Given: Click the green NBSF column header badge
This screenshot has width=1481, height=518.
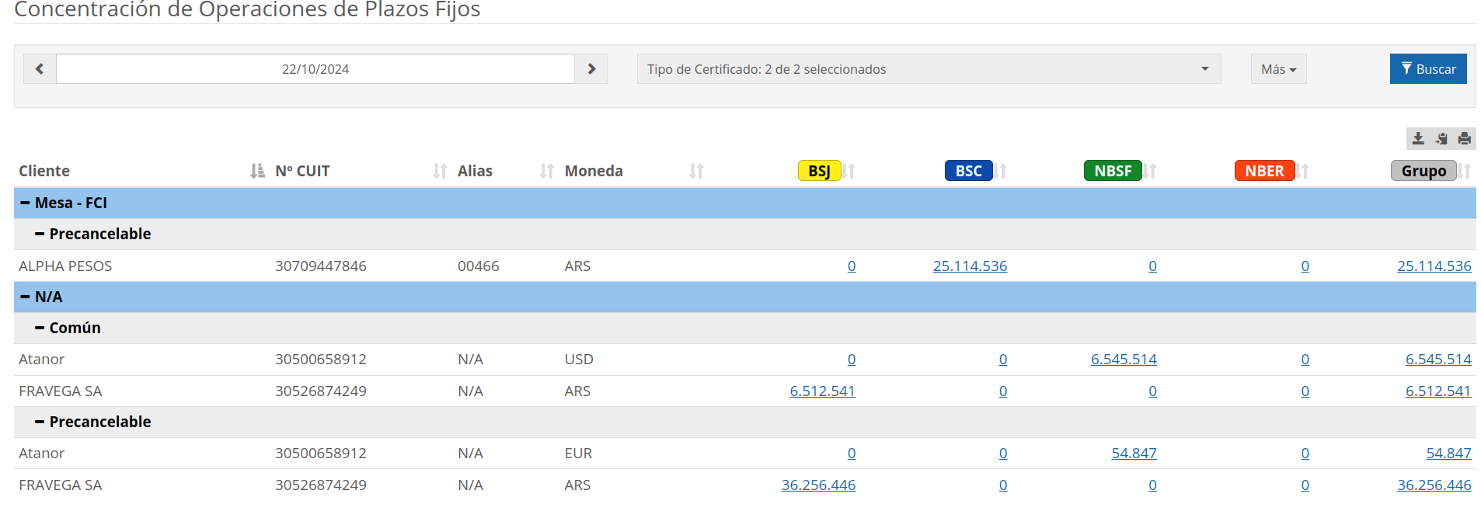Looking at the screenshot, I should point(1113,171).
